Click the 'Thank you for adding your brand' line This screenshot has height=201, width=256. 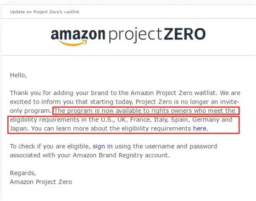(x=125, y=93)
